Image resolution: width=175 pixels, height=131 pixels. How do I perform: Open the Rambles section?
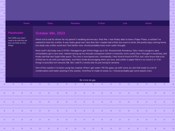76,23
